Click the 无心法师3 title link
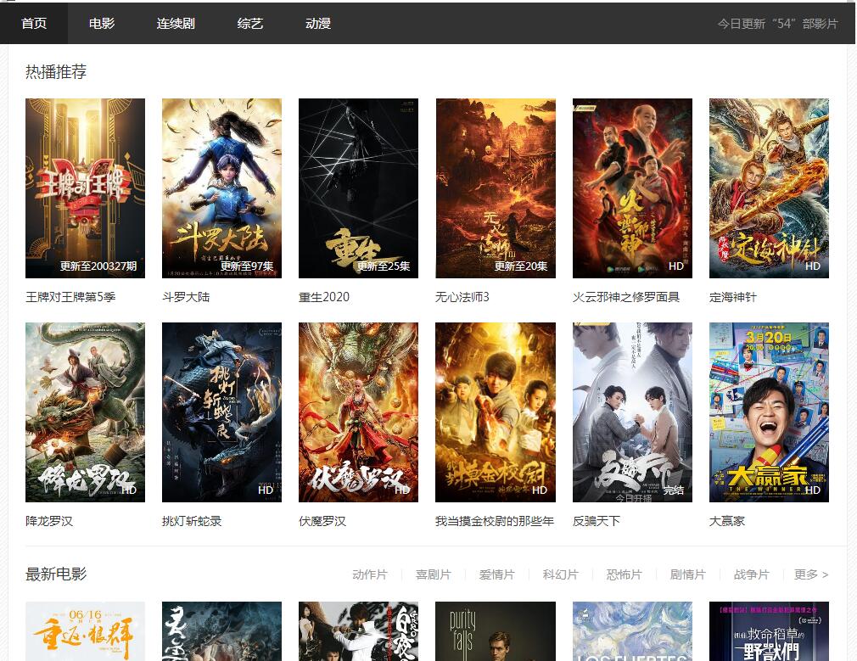857x661 pixels. pos(462,297)
